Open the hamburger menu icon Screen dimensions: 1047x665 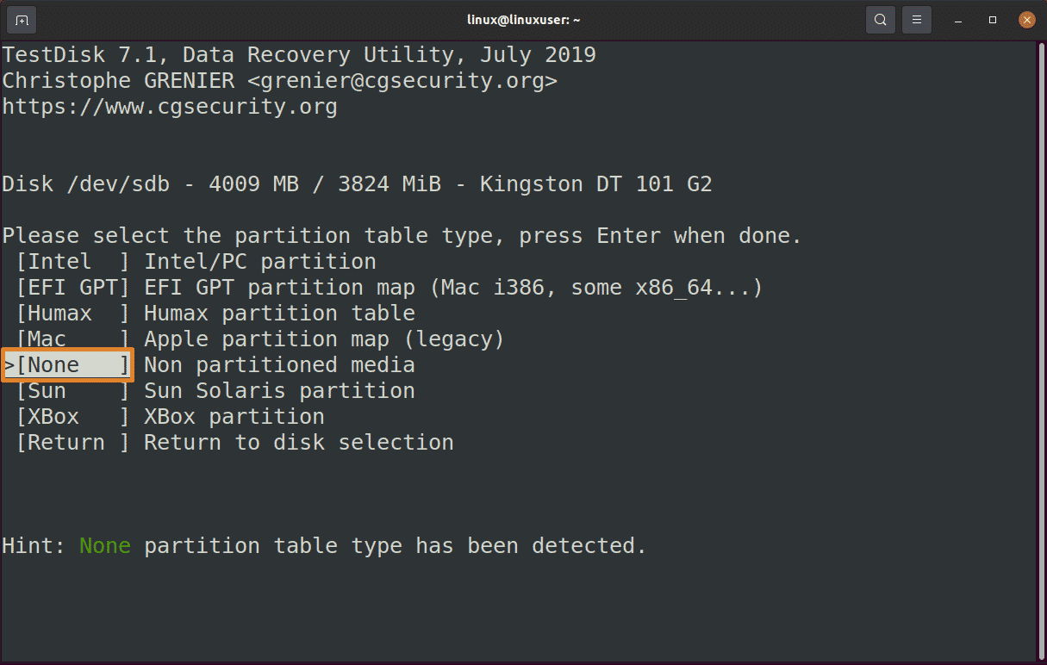[917, 19]
